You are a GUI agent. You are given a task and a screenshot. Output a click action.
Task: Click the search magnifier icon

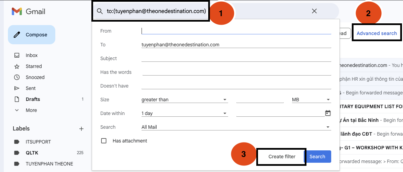[100, 11]
